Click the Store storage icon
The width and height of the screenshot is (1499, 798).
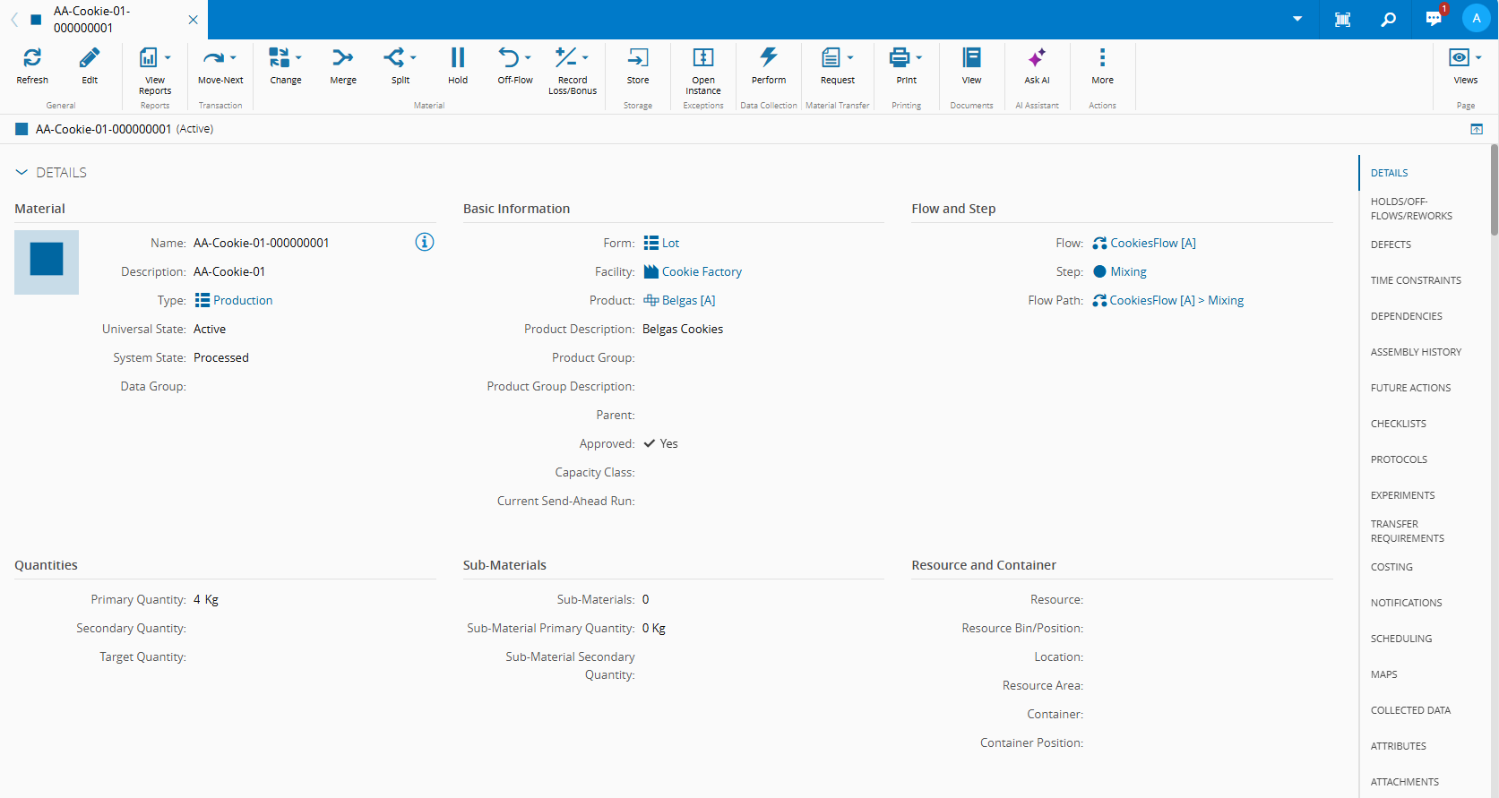point(637,58)
